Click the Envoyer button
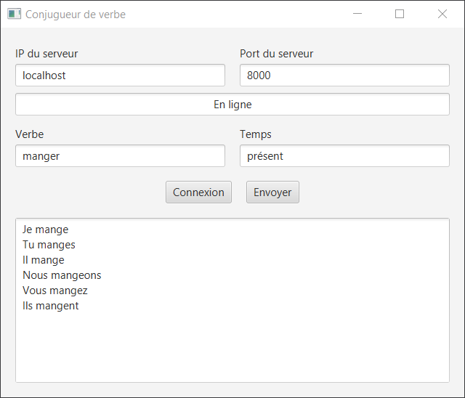 pos(273,192)
